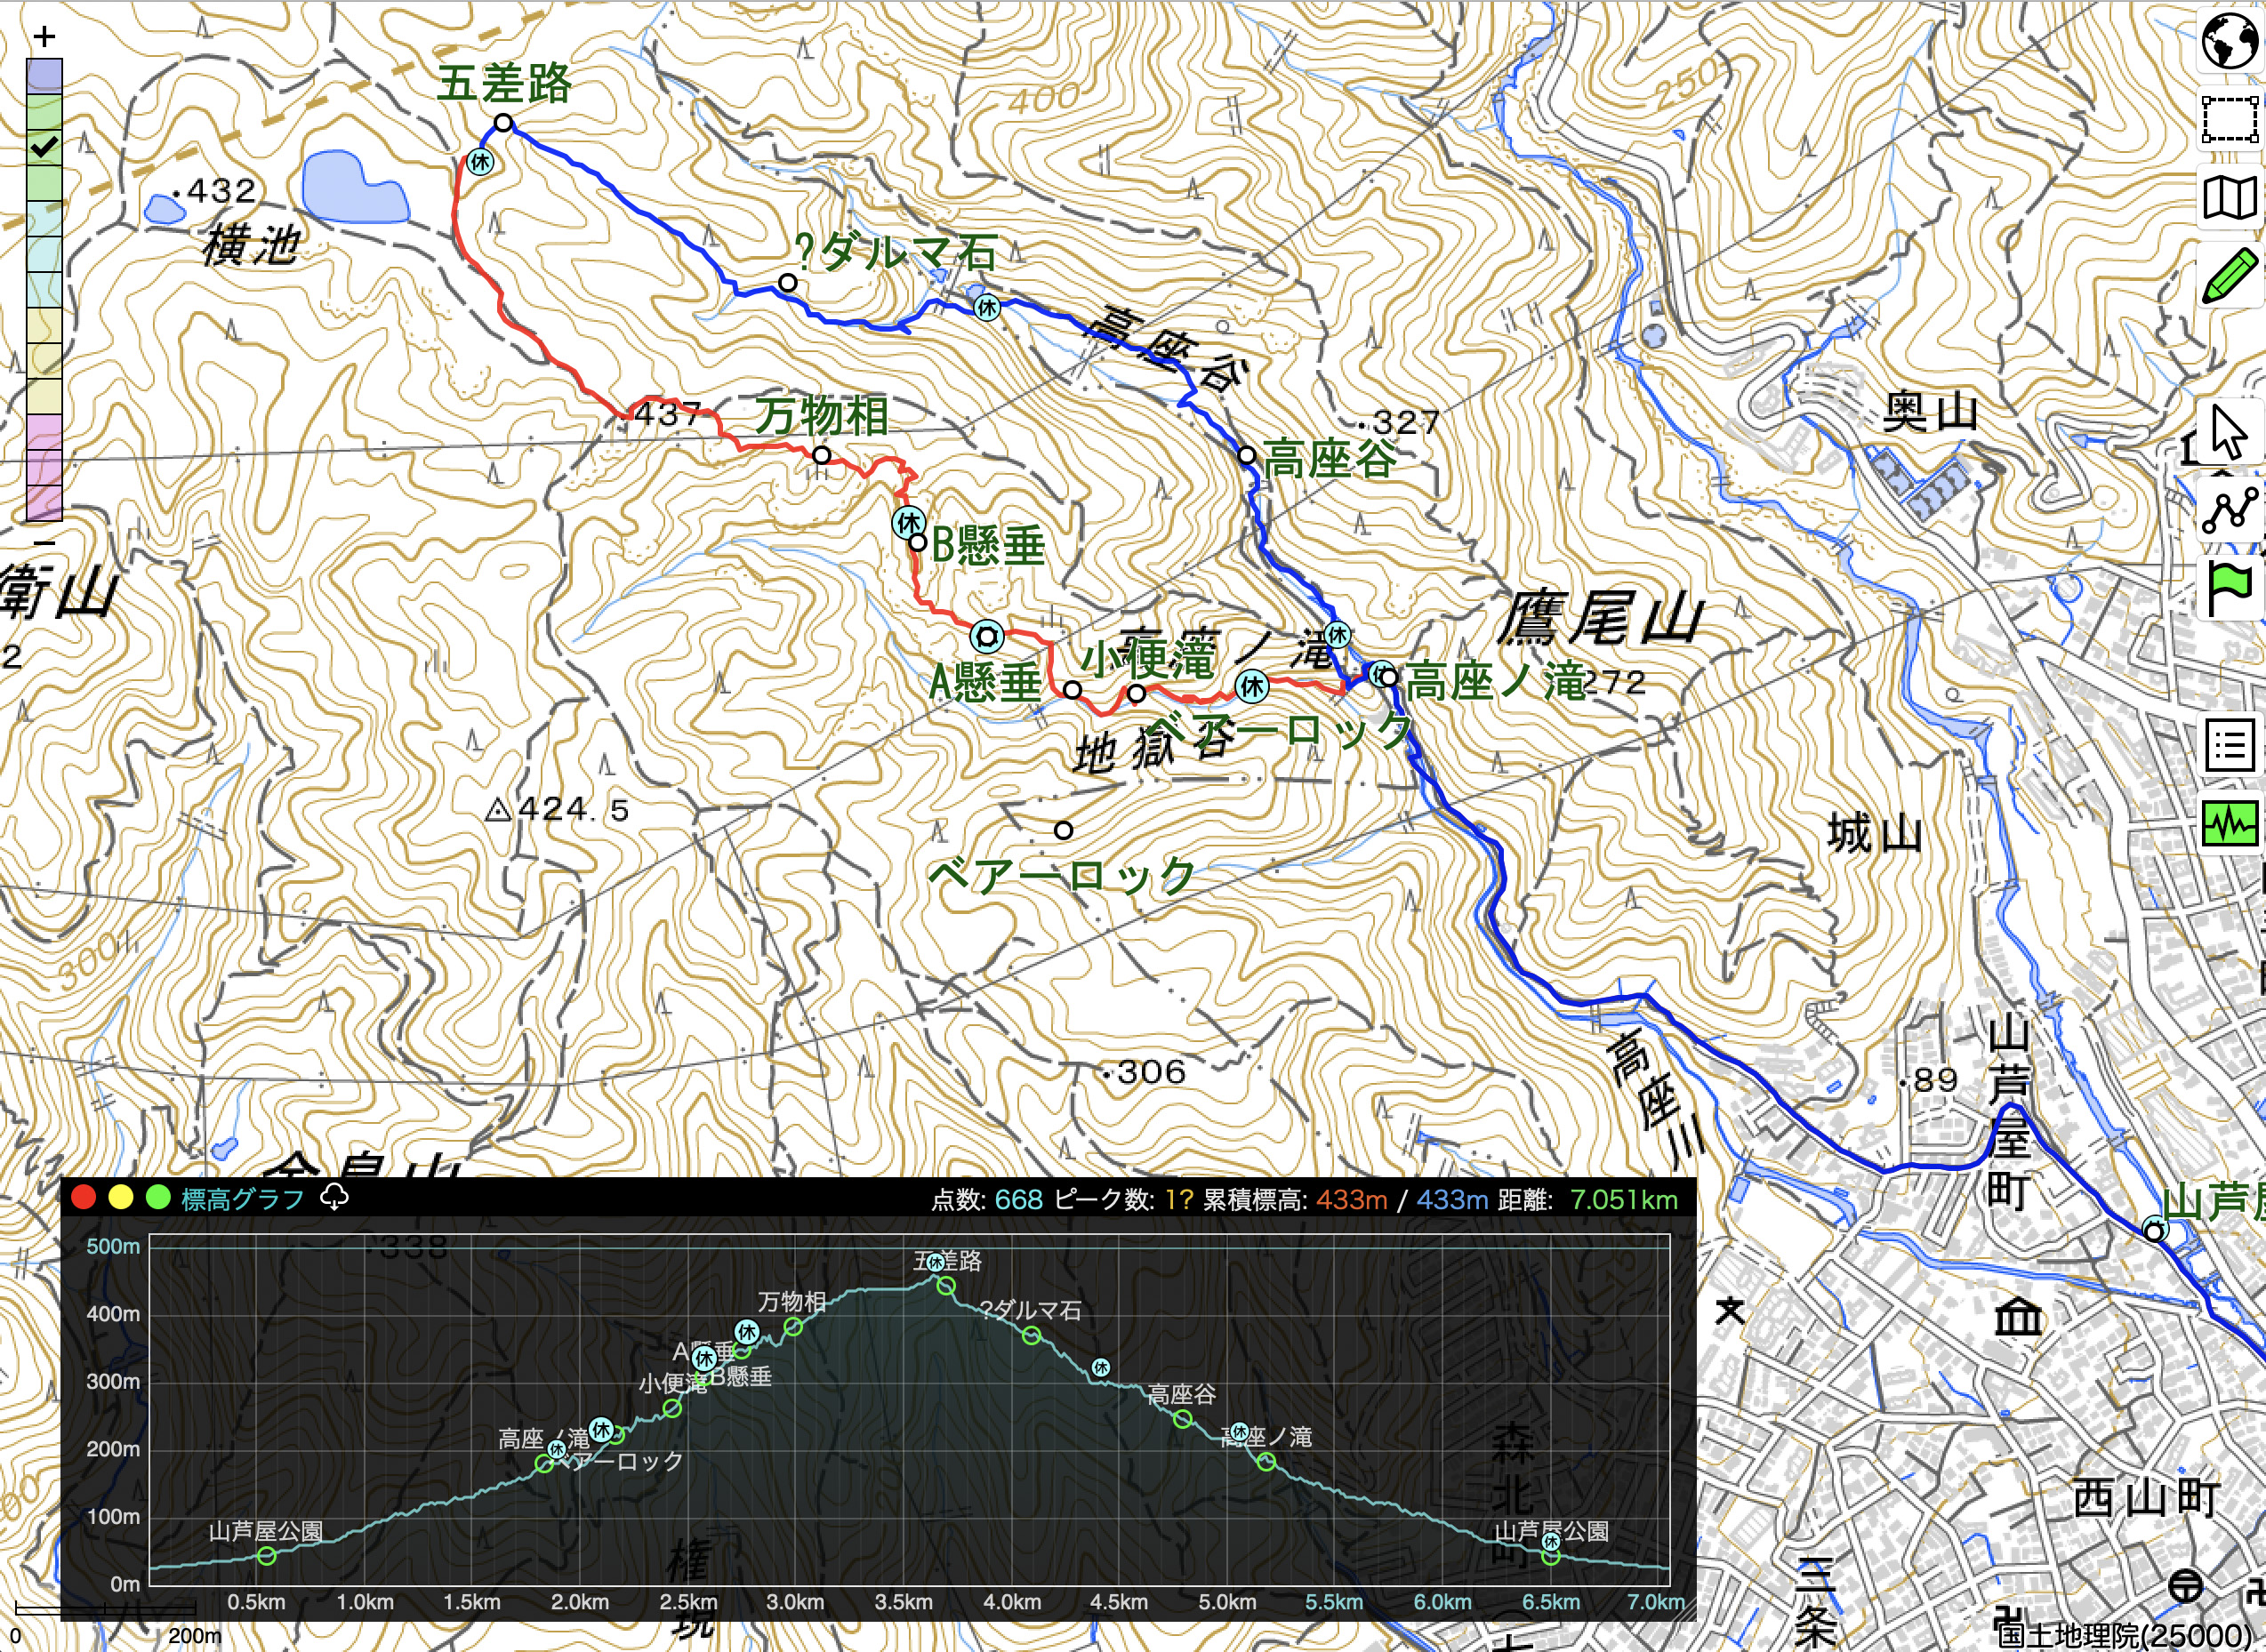
Task: Select the arrow pointer tool
Action: (x=2229, y=432)
